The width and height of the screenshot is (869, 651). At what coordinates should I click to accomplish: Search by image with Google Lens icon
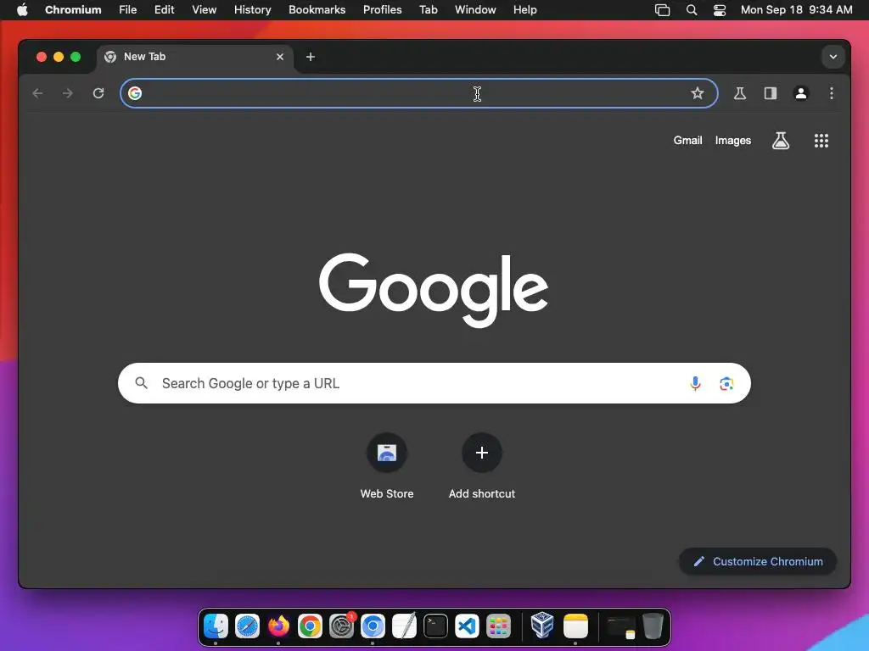tap(726, 383)
